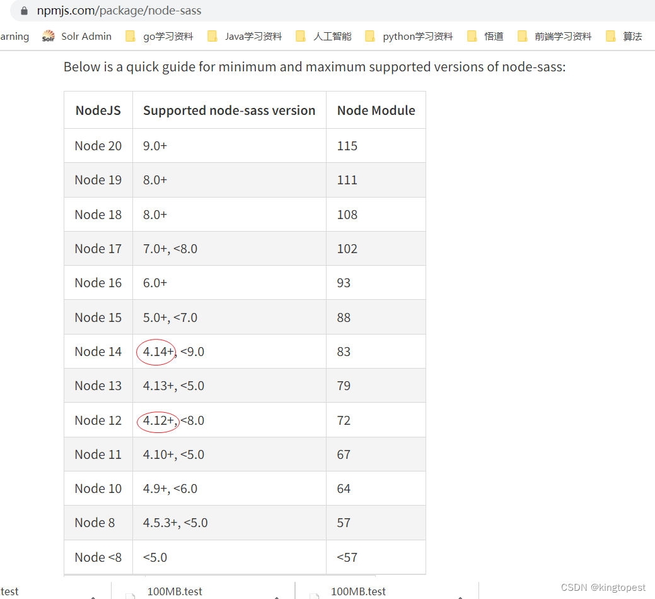Click the 'Supported node-sass version' column header
The width and height of the screenshot is (655, 599).
pos(229,110)
